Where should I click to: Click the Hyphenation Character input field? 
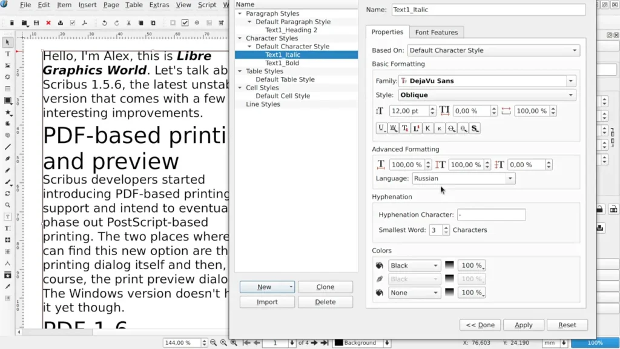click(492, 215)
